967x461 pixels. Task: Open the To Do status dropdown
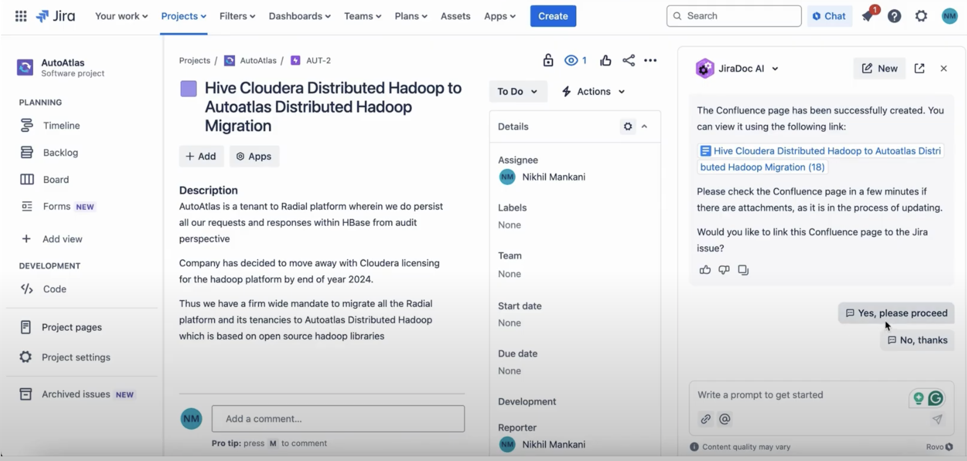(x=518, y=92)
